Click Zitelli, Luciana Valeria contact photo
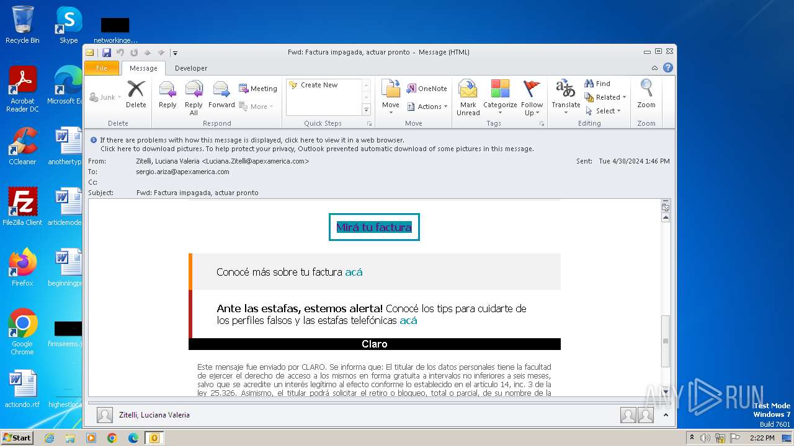This screenshot has height=446, width=794. [105, 415]
